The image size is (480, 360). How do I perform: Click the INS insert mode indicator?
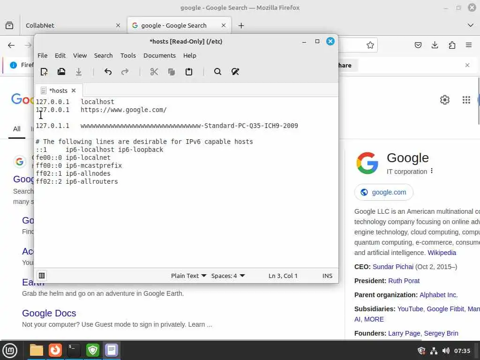[327, 276]
